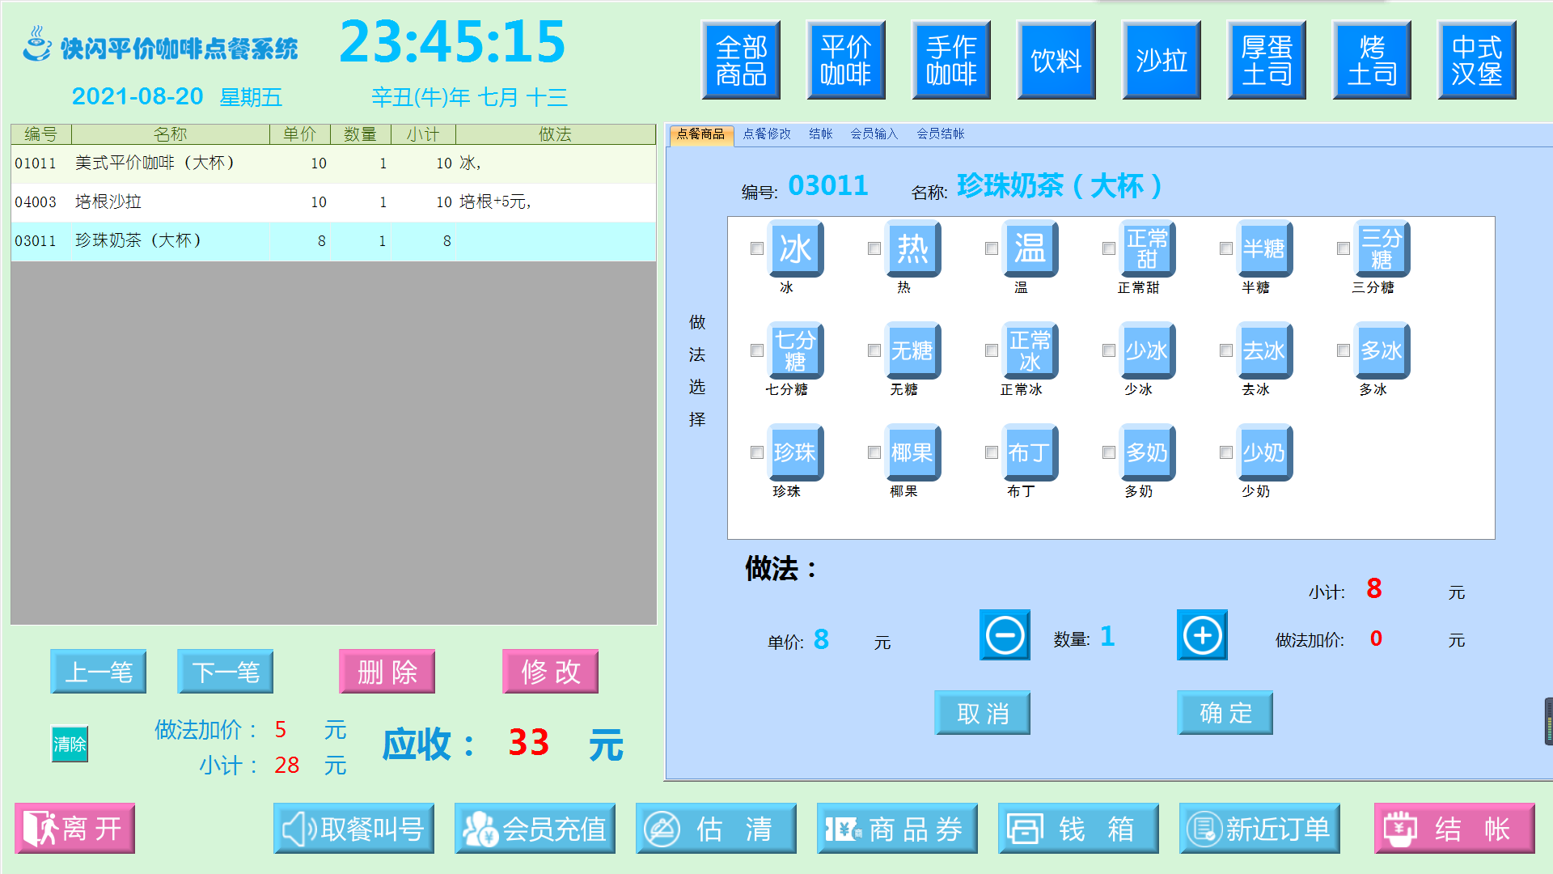Screen dimensions: 1553x874
Task: Check the 去冰 no ice checkbox
Action: click(1226, 350)
